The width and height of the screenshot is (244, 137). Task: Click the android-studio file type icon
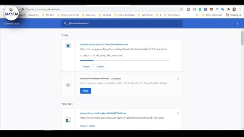[68, 46]
